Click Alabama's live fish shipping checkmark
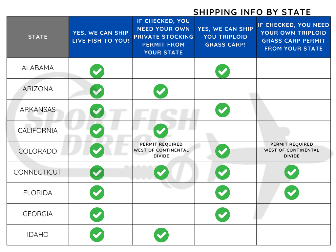This screenshot has height=252, width=336. point(97,71)
